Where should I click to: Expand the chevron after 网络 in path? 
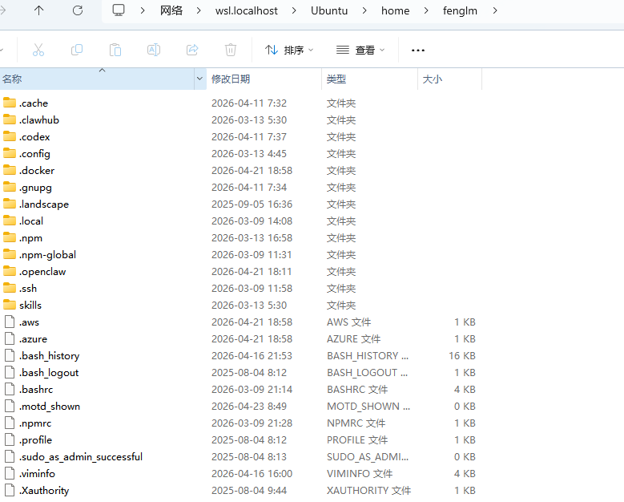[199, 10]
